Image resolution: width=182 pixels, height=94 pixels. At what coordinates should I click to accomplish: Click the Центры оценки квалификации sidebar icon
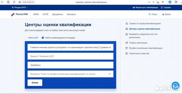click(127, 29)
